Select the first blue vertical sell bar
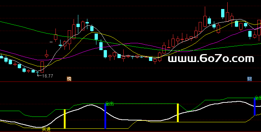The height and width of the screenshot is (132, 261). point(105,116)
